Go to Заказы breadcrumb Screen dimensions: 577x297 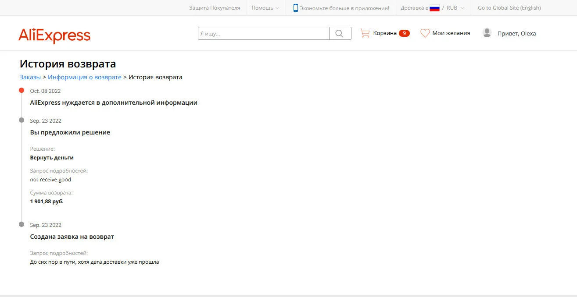[x=30, y=77]
